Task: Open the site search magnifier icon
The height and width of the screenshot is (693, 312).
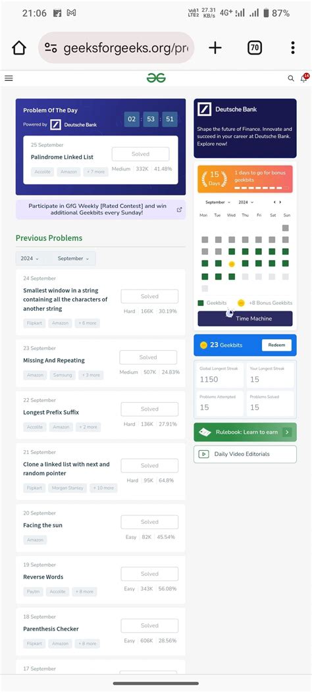Action: click(291, 78)
